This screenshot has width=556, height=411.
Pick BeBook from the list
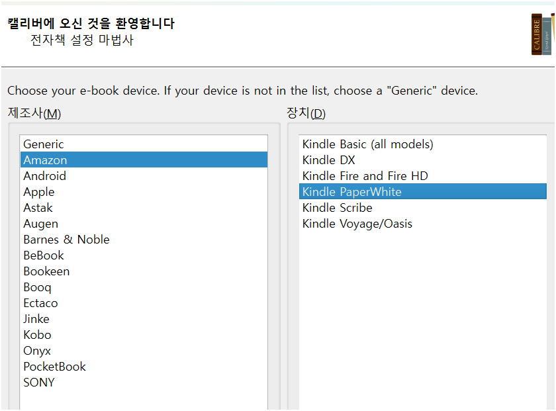coord(144,255)
